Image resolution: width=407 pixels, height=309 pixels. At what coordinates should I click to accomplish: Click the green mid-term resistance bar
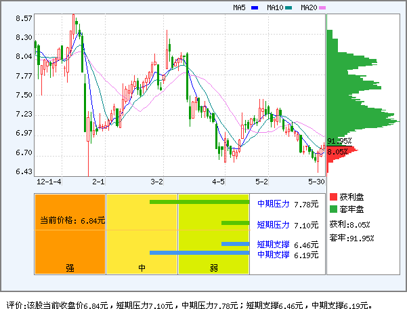click(200, 202)
